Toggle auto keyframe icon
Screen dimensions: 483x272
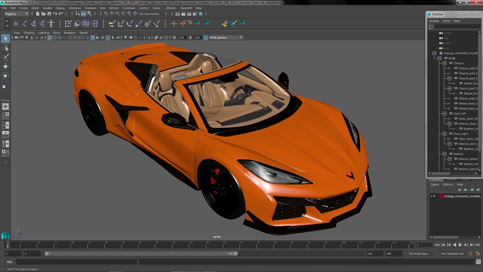(x=470, y=254)
